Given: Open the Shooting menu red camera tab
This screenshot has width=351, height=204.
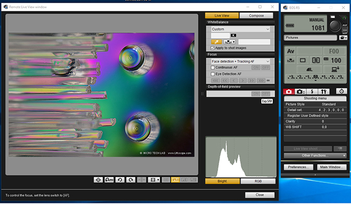Looking at the screenshot, I should 289,92.
